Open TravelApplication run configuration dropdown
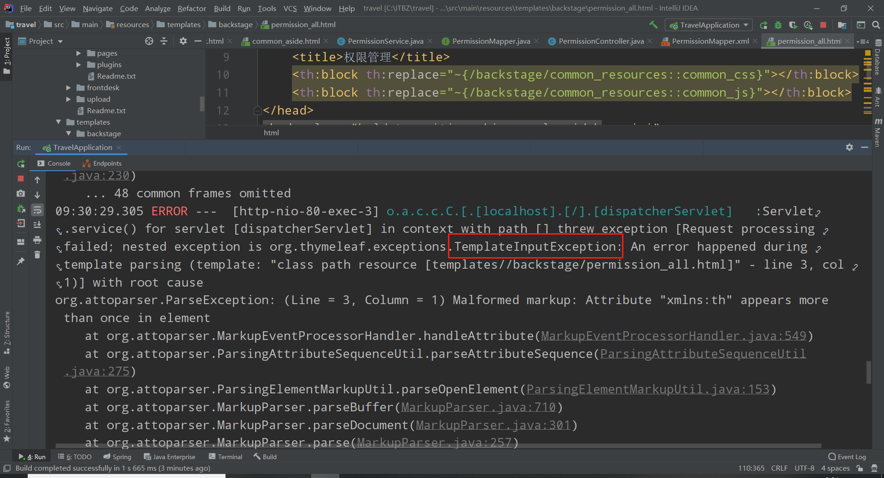Screen dimensions: 884x478 tap(709, 25)
